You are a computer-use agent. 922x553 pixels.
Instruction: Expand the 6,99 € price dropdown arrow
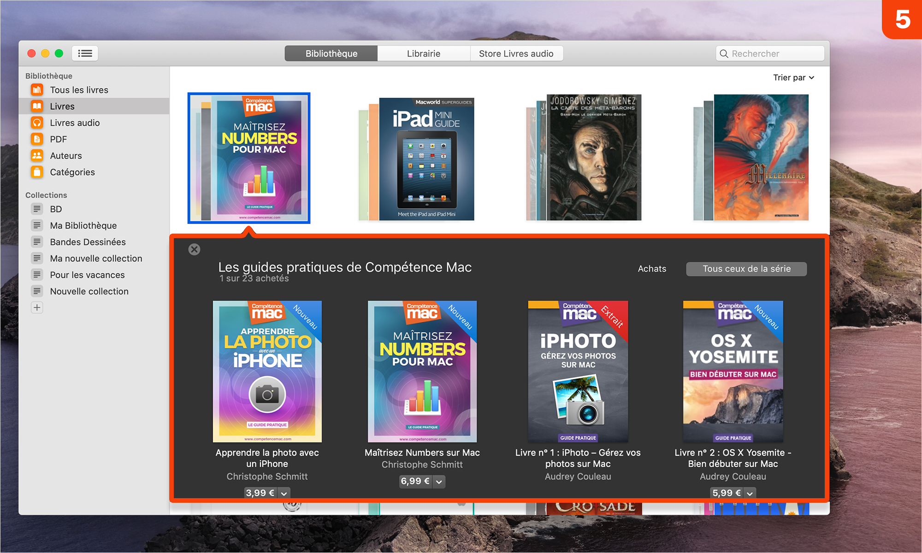[x=439, y=482]
